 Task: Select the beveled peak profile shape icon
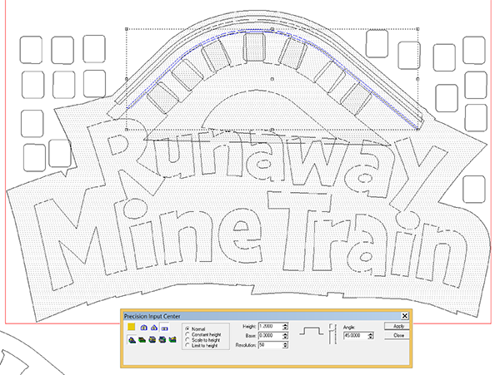coord(154,328)
